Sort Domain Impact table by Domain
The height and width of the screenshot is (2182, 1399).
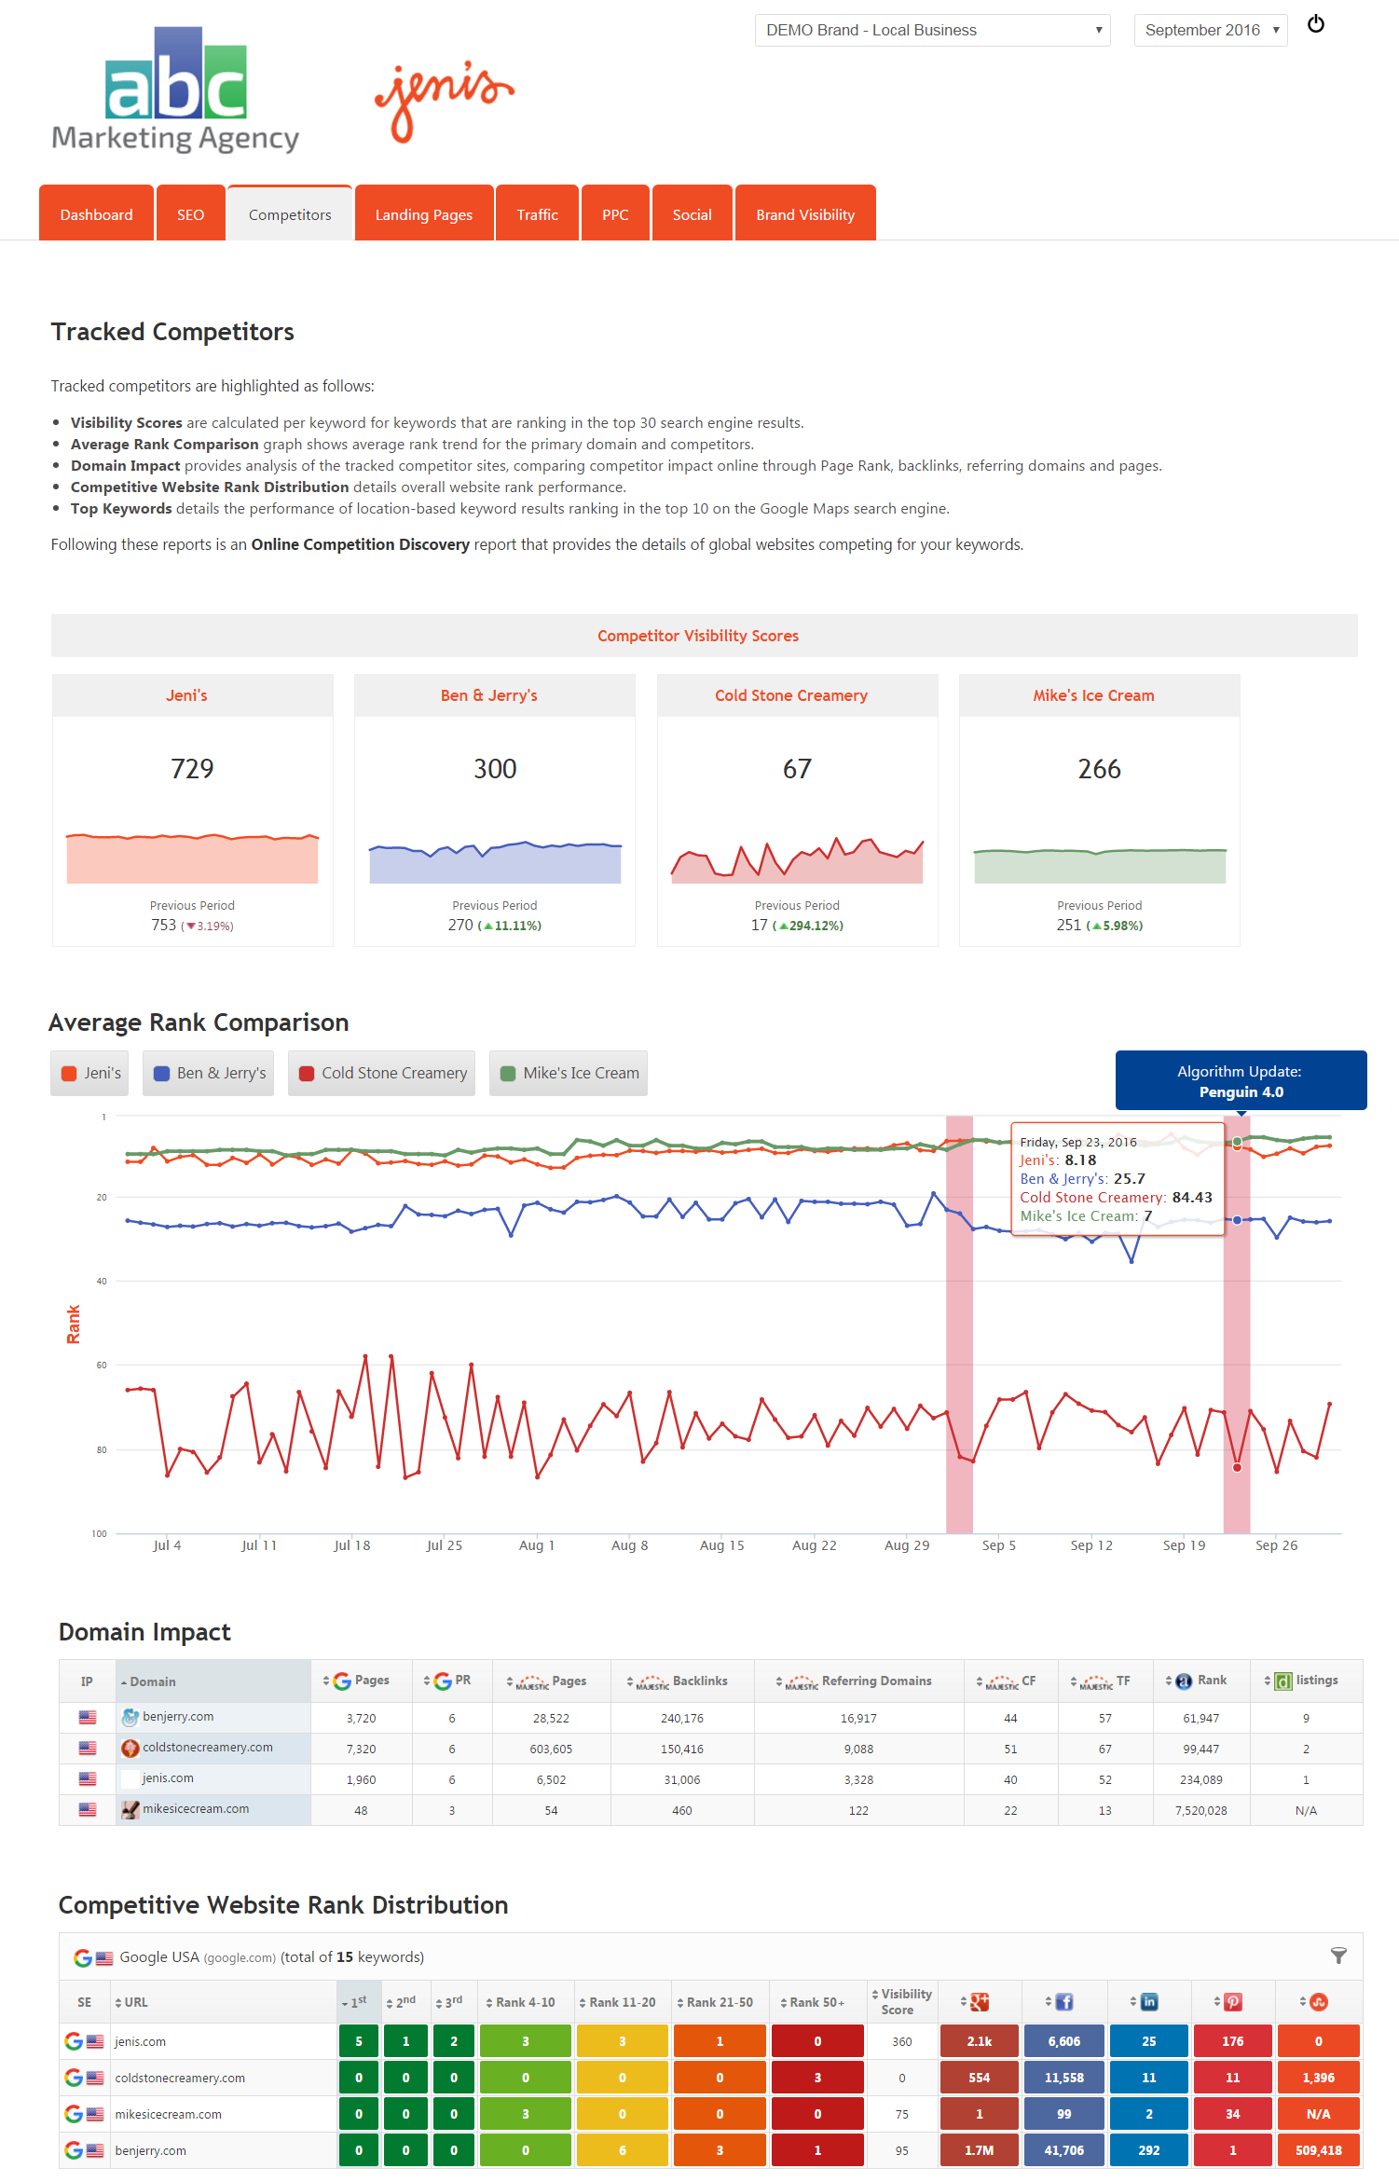coord(153,1681)
